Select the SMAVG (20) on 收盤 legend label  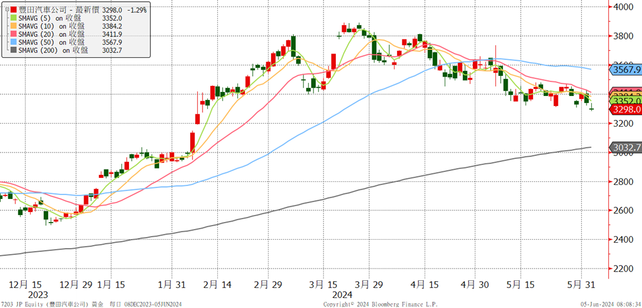point(51,34)
